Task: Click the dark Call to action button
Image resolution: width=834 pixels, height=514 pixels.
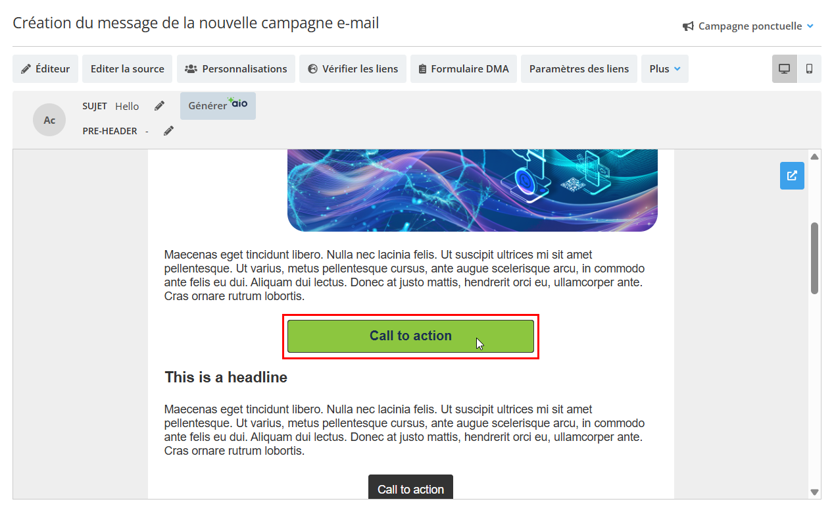Action: coord(410,488)
